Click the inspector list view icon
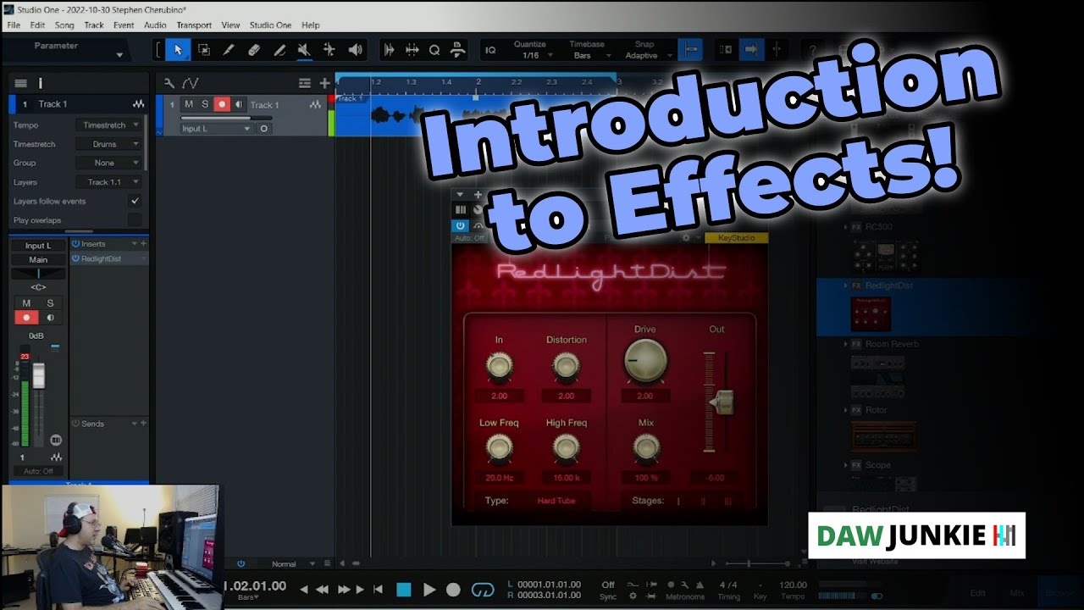Screen dimensions: 1084x610 (x=20, y=83)
